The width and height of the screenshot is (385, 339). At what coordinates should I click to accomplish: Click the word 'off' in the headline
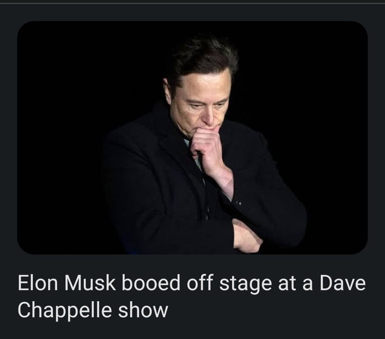[x=199, y=284]
